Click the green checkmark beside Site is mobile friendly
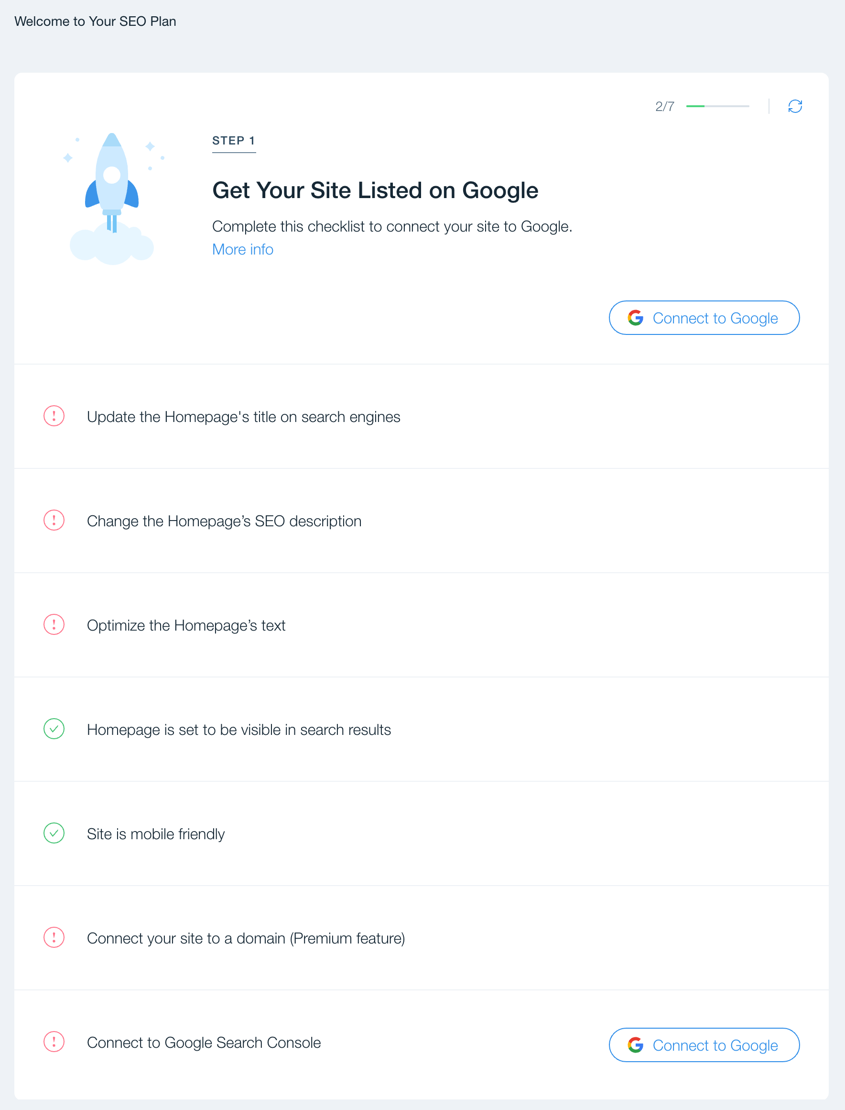Screen dimensions: 845x1110 54,833
